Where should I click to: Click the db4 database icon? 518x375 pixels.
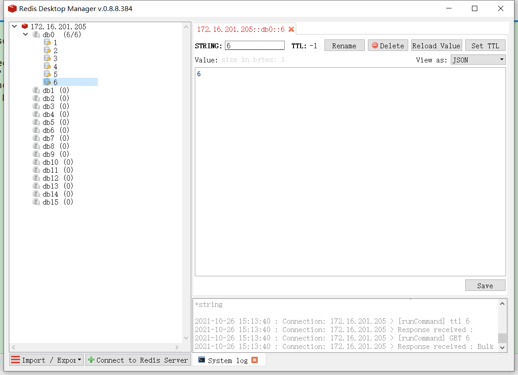point(36,114)
